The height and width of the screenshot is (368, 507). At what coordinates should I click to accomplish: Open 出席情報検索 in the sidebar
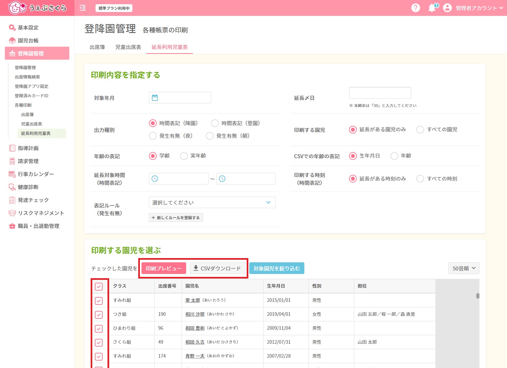coord(27,77)
